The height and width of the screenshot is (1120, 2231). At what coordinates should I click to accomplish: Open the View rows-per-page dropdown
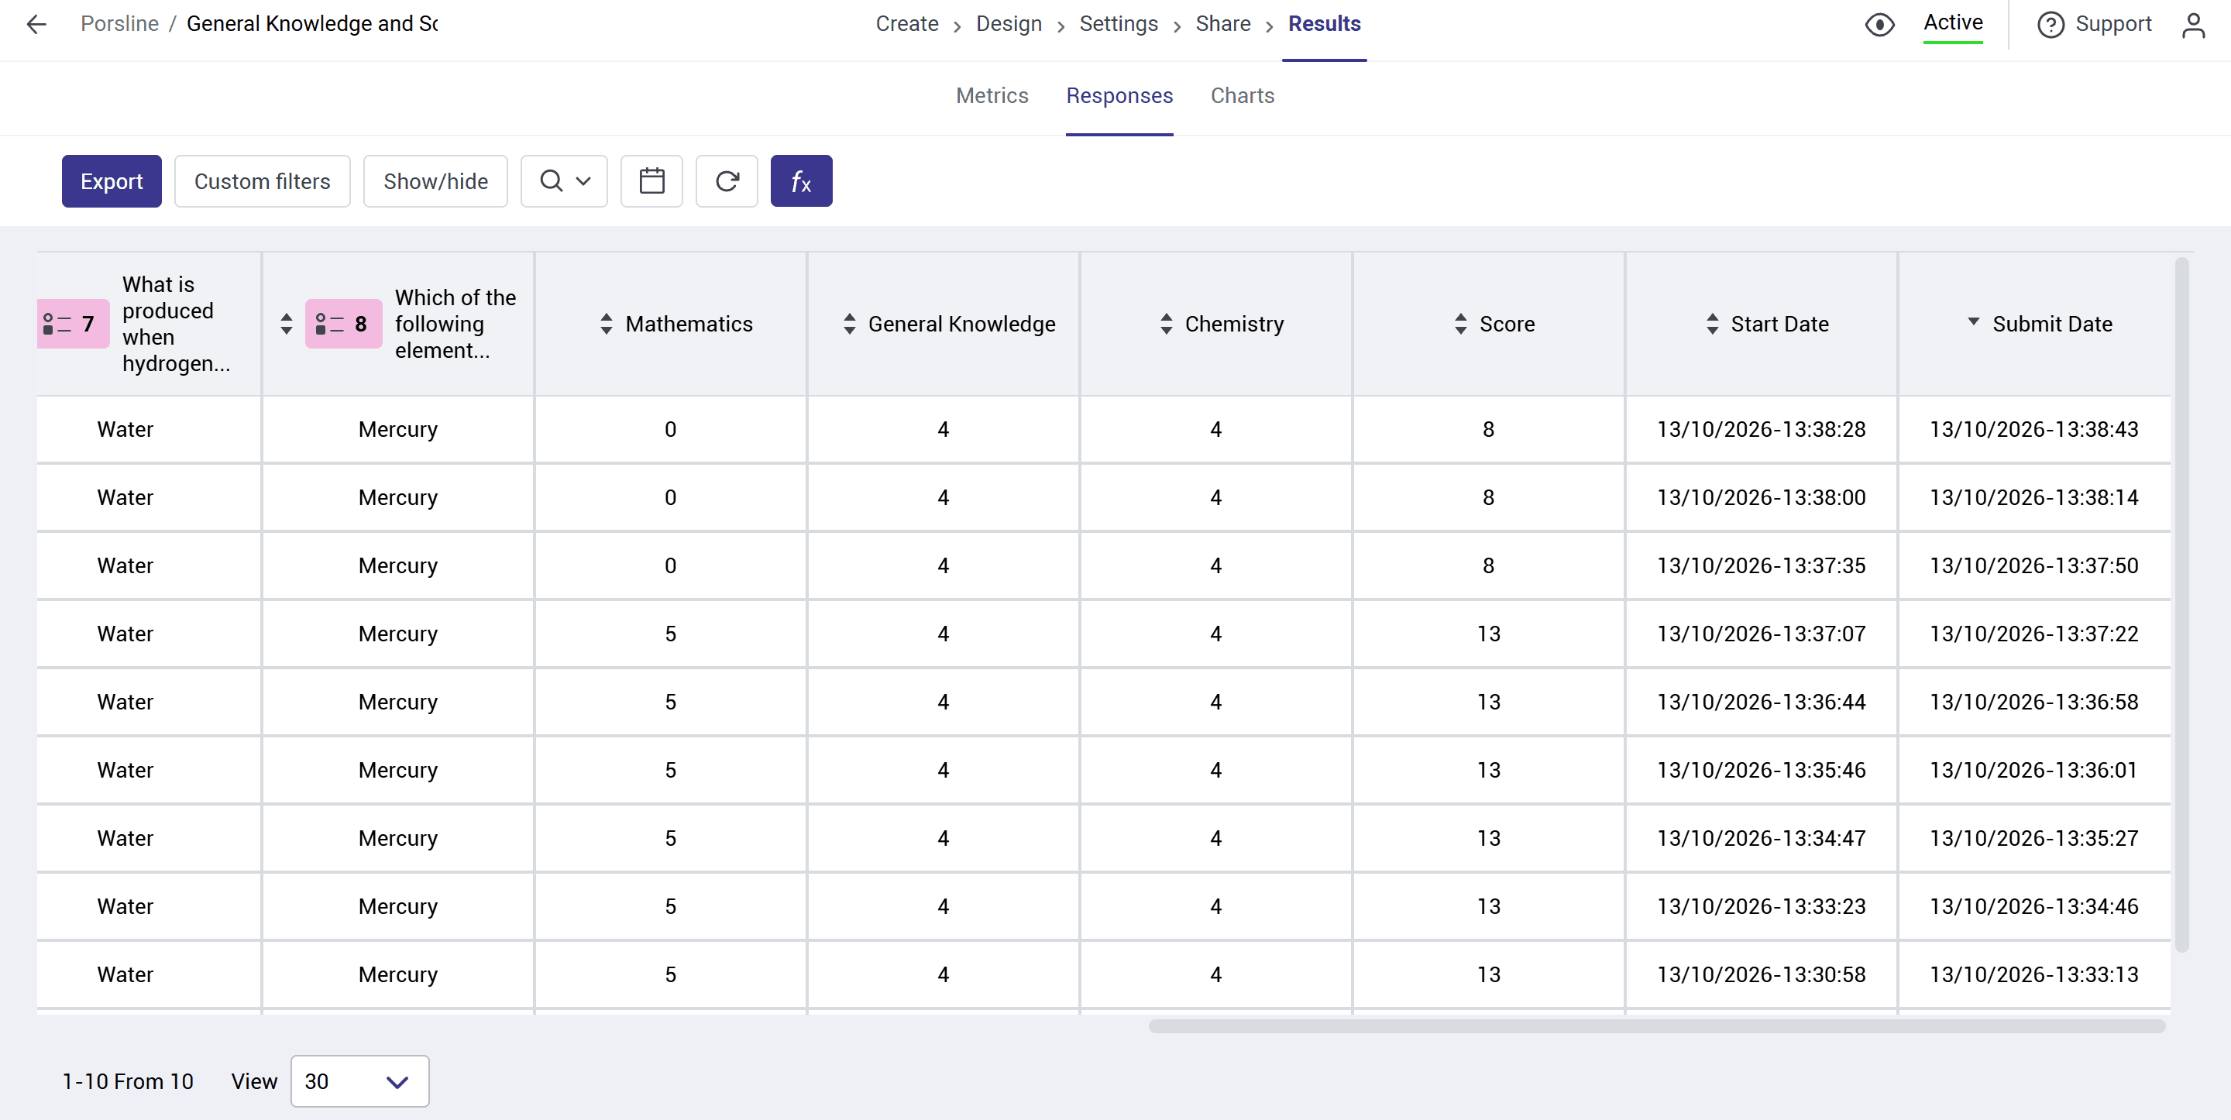pos(359,1081)
